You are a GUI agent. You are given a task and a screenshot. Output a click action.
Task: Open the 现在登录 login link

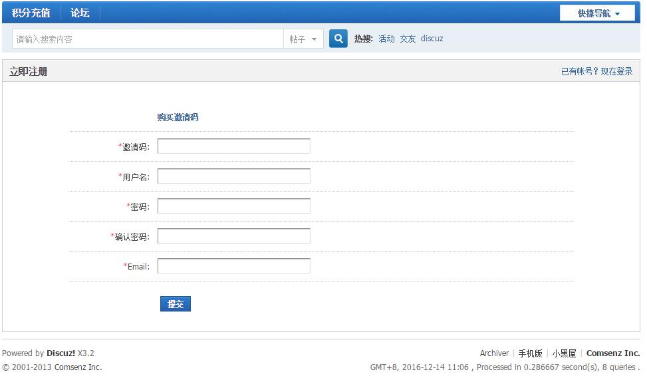616,72
